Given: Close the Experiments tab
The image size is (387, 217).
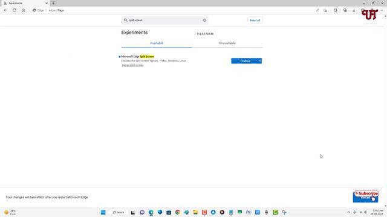Looking at the screenshot, I should [47, 3].
